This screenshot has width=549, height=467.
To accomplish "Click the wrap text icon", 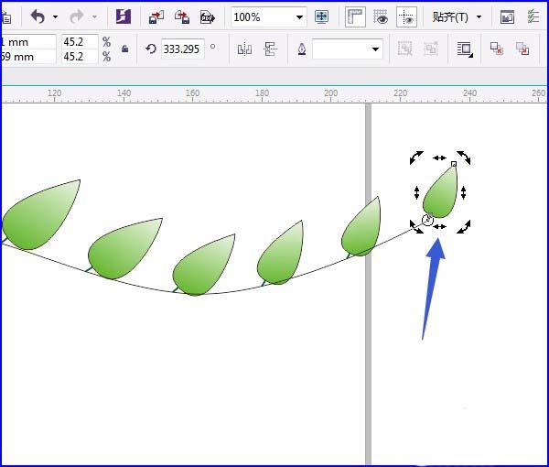I will pos(465,49).
